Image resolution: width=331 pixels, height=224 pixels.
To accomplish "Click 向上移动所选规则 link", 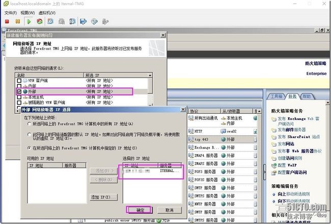I will pyautogui.click(x=294, y=194).
